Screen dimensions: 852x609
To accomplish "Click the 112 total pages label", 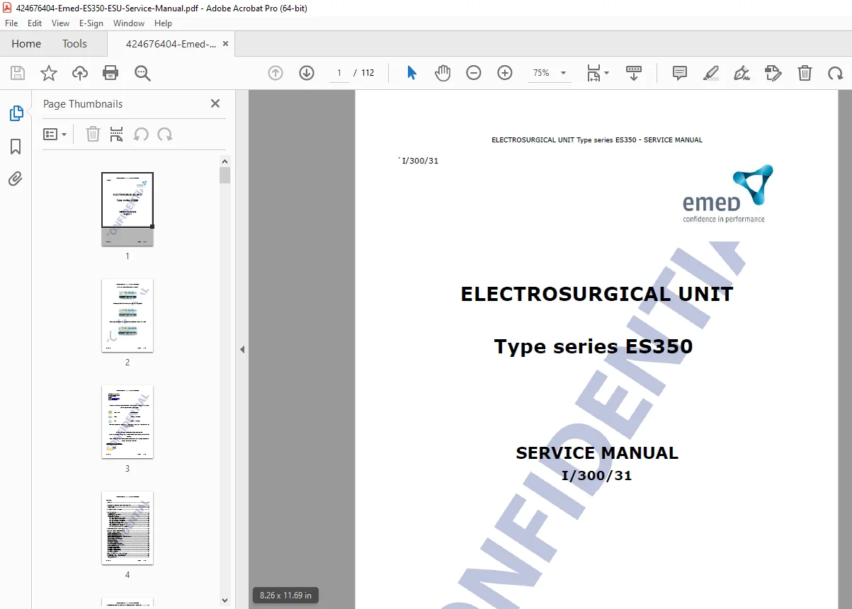I will click(x=368, y=73).
